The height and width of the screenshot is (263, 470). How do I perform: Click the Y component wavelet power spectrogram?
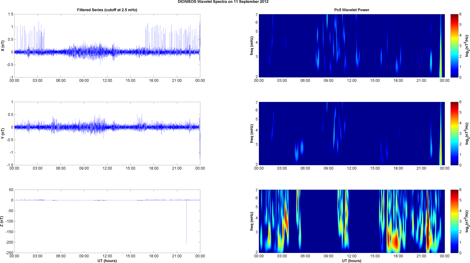click(352, 133)
